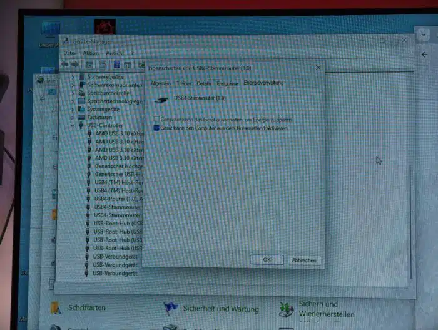Switch to the Allgemein tab
Image resolution: width=438 pixels, height=330 pixels.
[160, 83]
